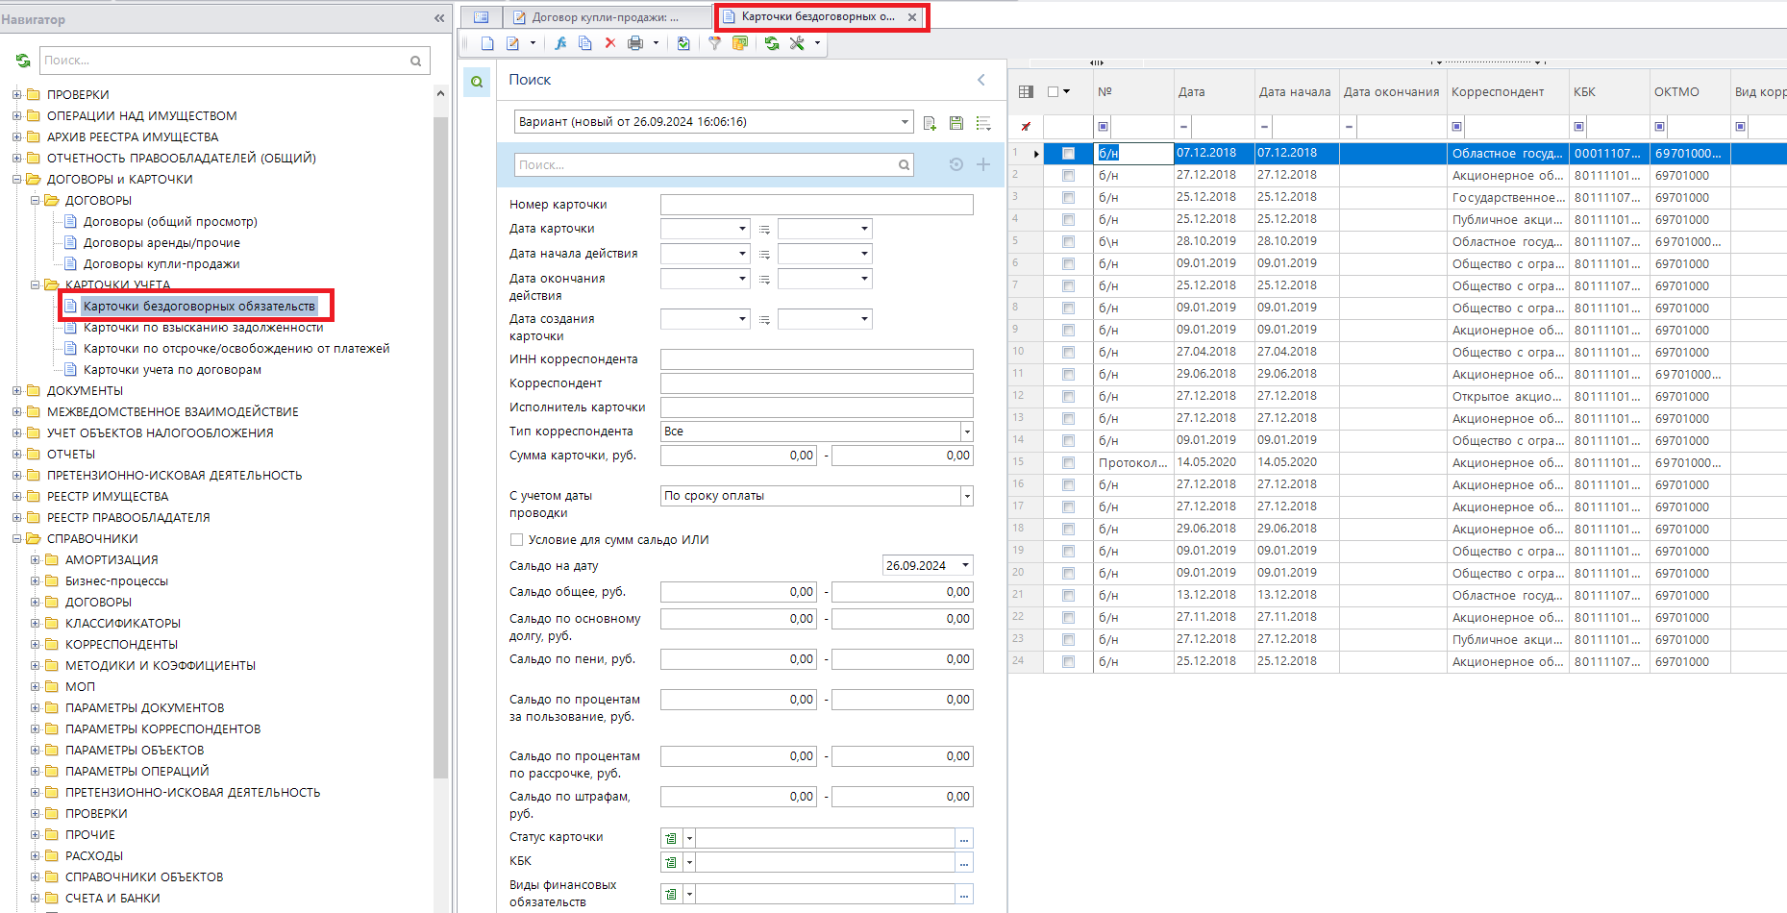Open Сальдо на дату date dropdown
The image size is (1787, 913).
click(965, 565)
